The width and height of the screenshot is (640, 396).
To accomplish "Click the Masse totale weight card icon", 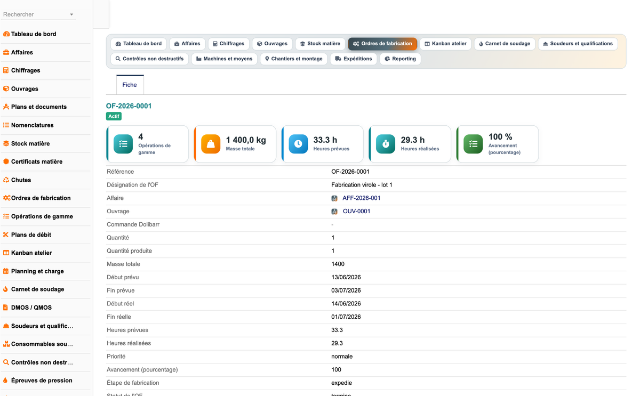I will pyautogui.click(x=211, y=144).
